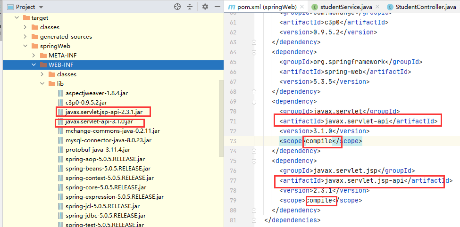This screenshot has height=227, width=460.
Task: Select the lib folder icon
Action: (x=52, y=84)
